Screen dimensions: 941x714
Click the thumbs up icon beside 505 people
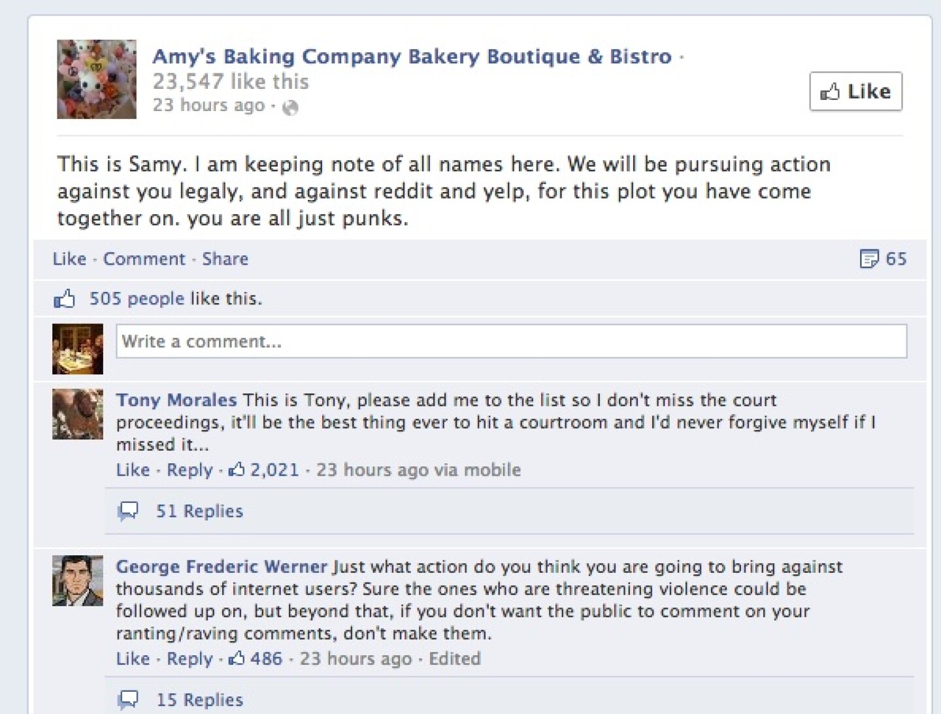pyautogui.click(x=65, y=299)
